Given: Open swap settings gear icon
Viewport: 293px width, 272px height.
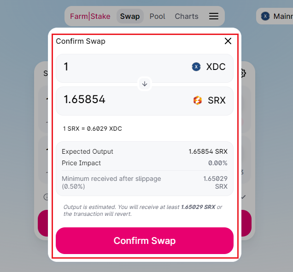Looking at the screenshot, I should click(244, 73).
